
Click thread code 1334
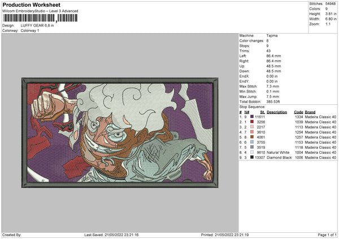tap(299, 117)
